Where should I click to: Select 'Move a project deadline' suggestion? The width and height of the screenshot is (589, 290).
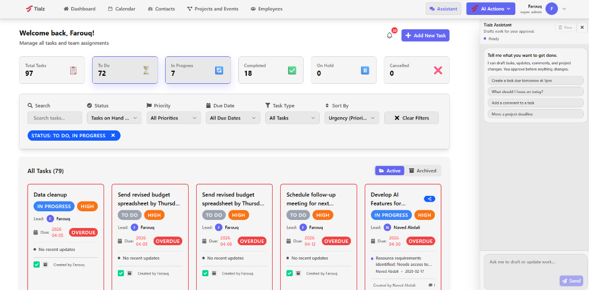536,114
